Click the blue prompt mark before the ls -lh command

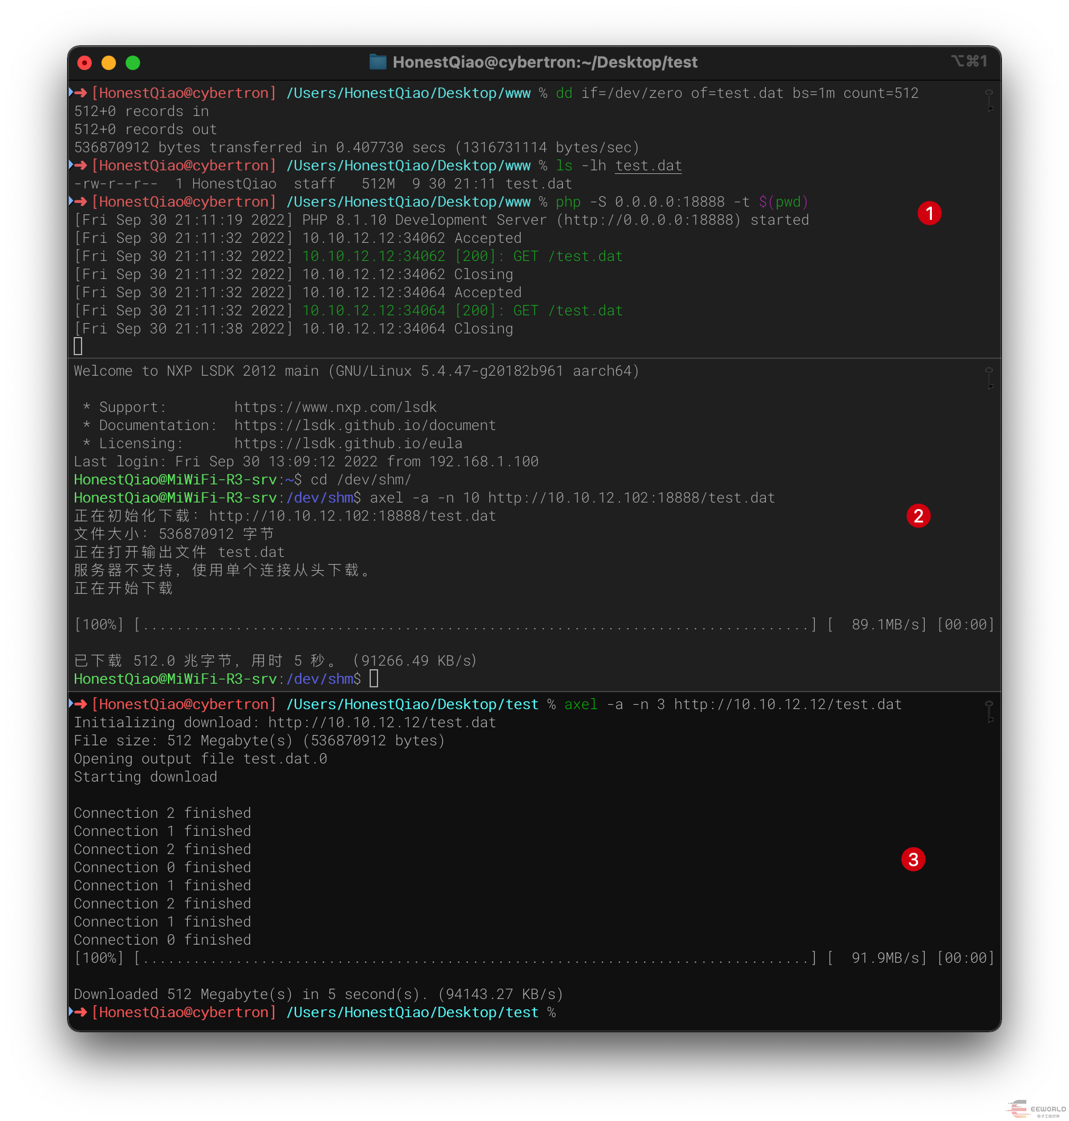(x=72, y=165)
